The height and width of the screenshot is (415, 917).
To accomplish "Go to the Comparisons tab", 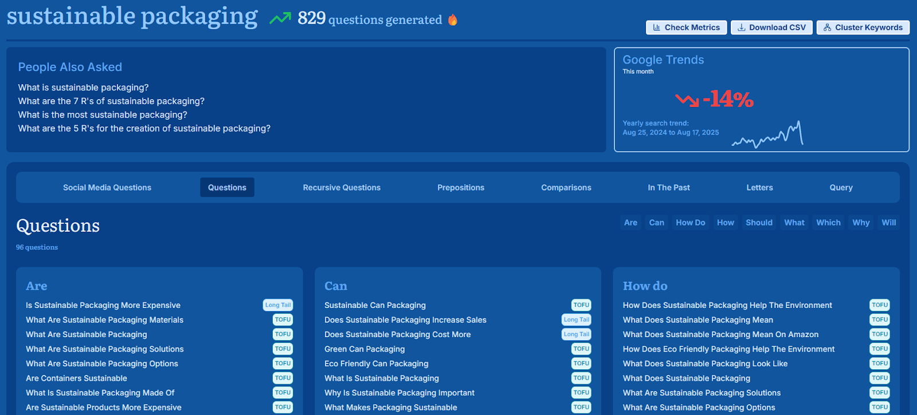I will tap(566, 188).
